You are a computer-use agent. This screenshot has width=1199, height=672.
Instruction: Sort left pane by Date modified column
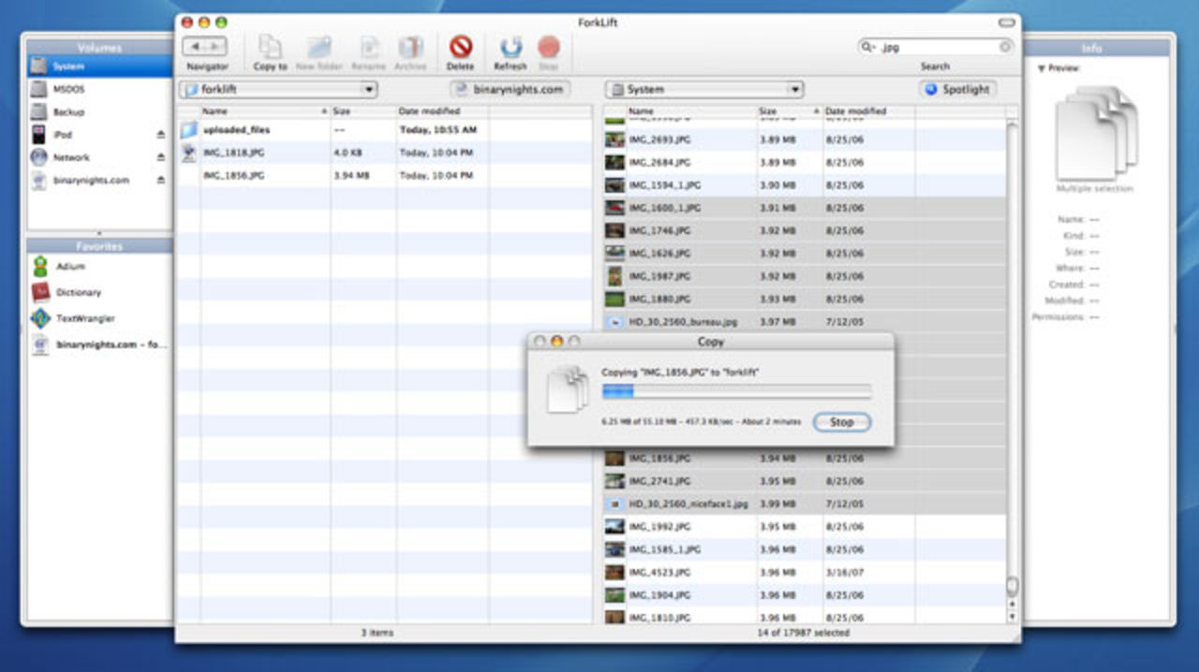(429, 111)
